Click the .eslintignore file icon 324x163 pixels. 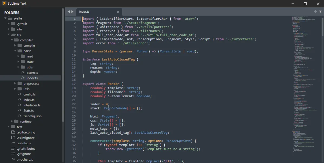click(13, 138)
